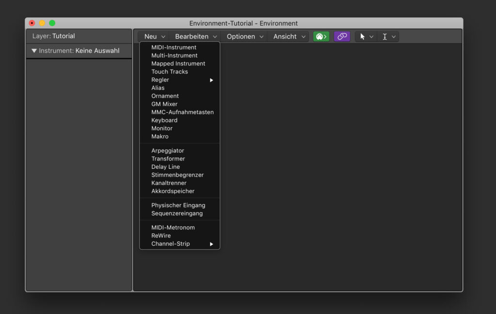Open the Ansicht menu
This screenshot has width=496, height=314.
[x=289, y=37]
